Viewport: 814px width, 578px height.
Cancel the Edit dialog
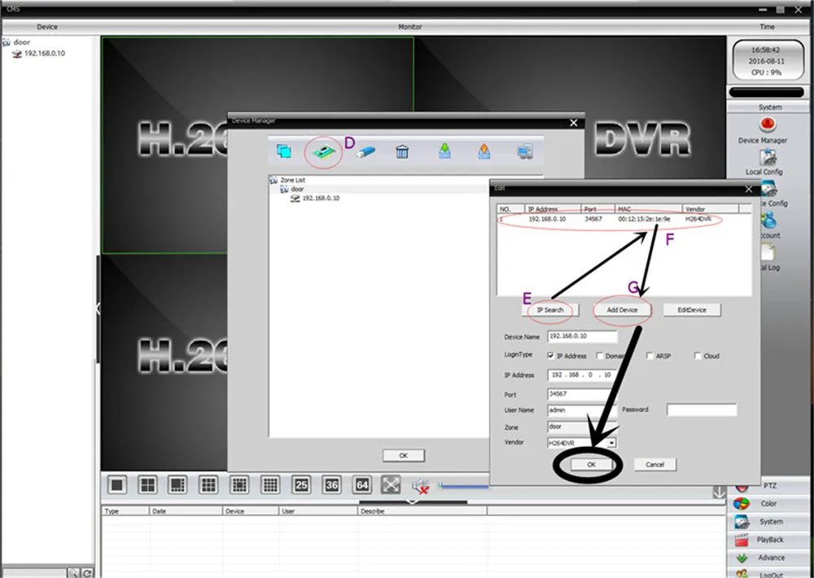tap(654, 465)
